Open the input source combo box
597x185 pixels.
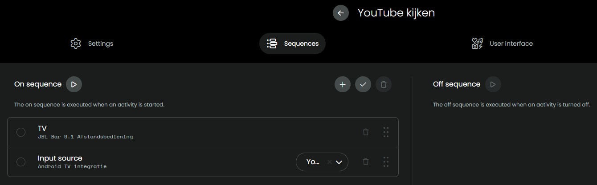tap(313, 162)
